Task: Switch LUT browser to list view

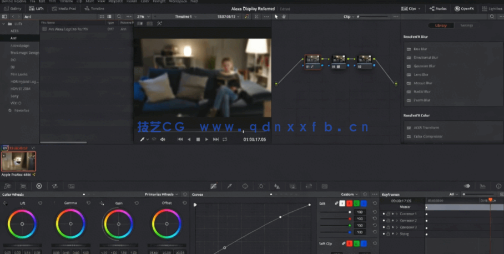Action: click(109, 17)
